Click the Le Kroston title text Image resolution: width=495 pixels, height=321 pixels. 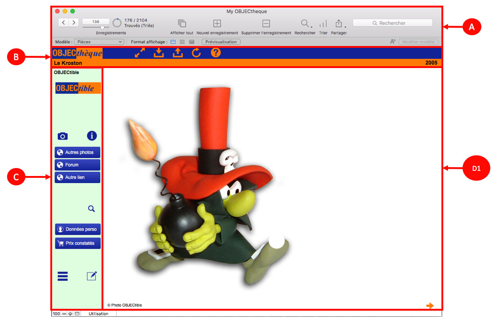click(68, 63)
